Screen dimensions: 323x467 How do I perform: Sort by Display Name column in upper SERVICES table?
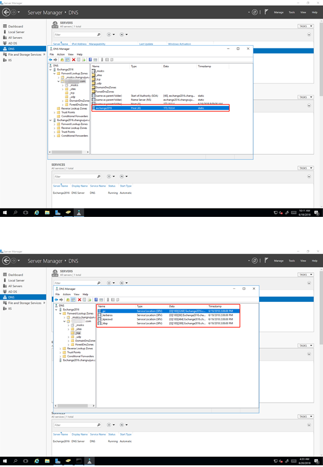[80, 186]
